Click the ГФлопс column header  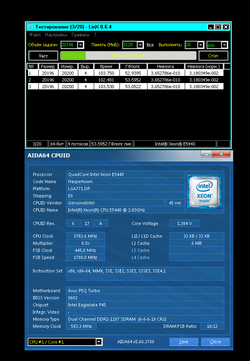133,66
